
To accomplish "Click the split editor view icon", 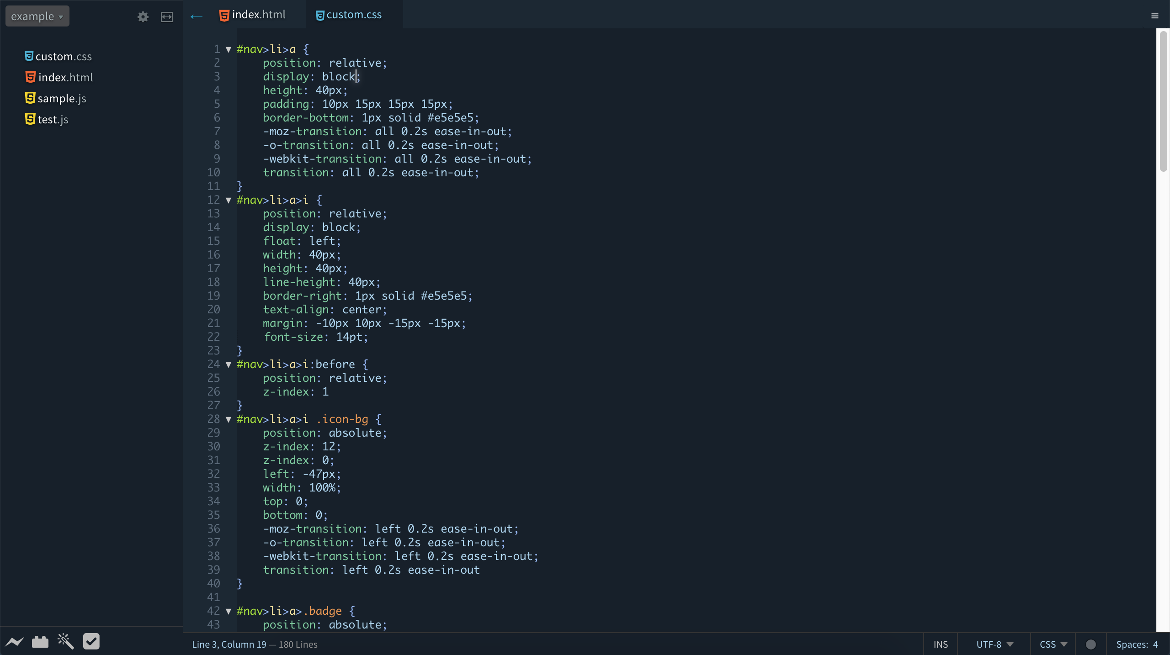I will [167, 17].
